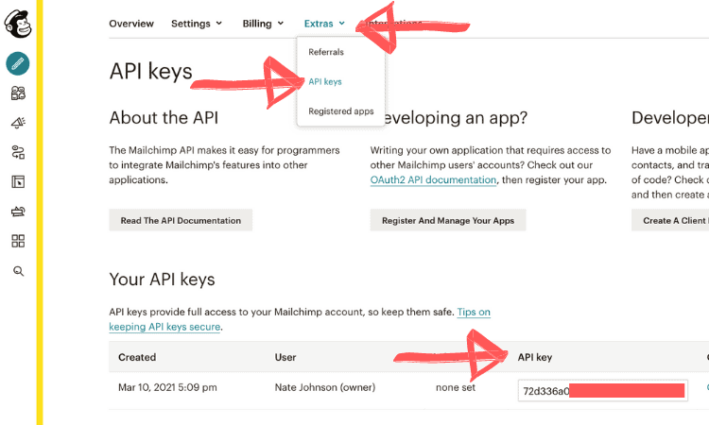Expand the Settings dropdown
This screenshot has width=709, height=425.
click(x=197, y=24)
